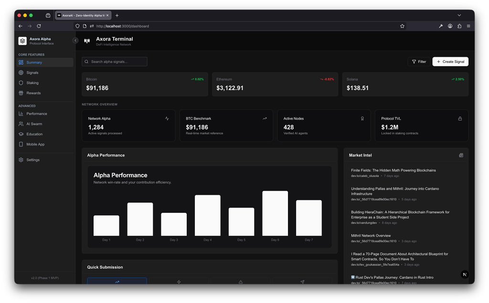
Task: Open Rust Dev's Pallas Journey article
Action: tap(392, 277)
